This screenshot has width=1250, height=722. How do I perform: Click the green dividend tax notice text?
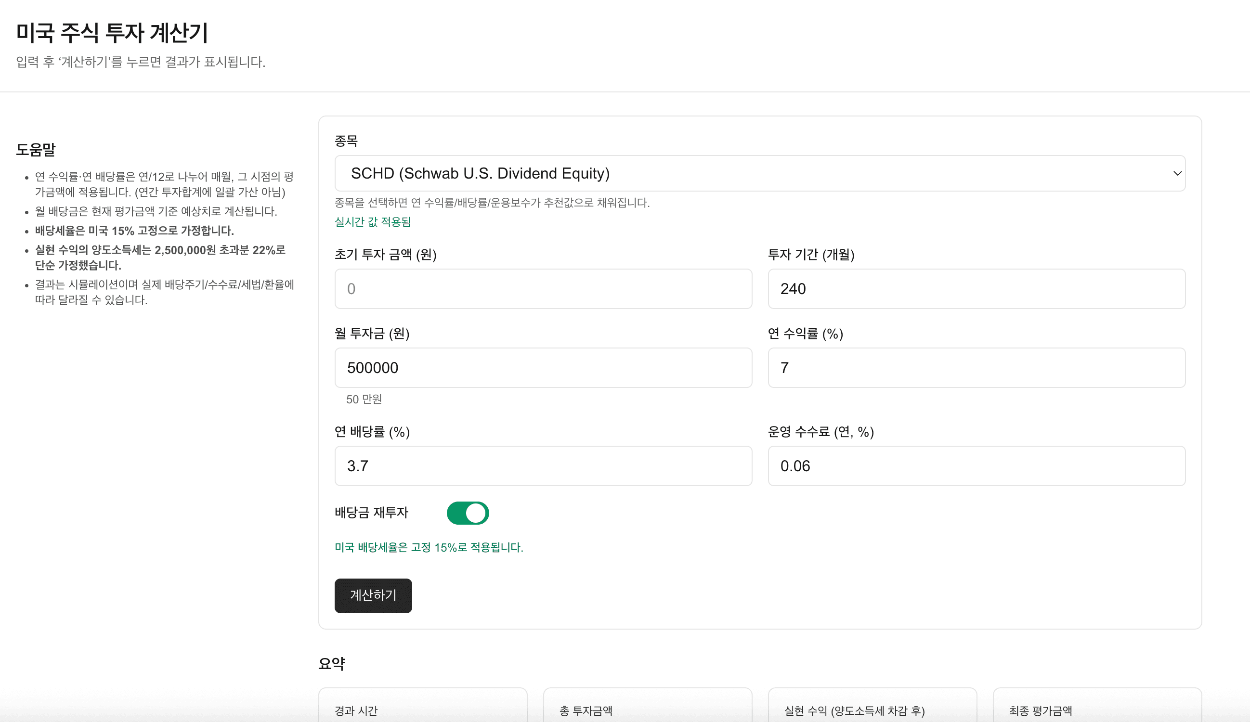click(429, 547)
